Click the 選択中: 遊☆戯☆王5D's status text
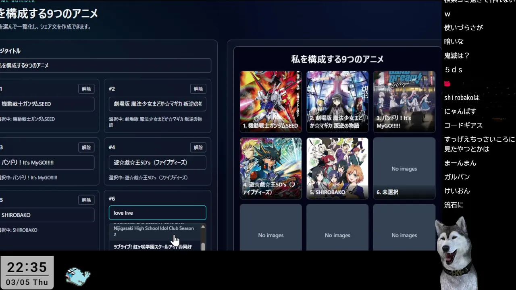 (148, 178)
